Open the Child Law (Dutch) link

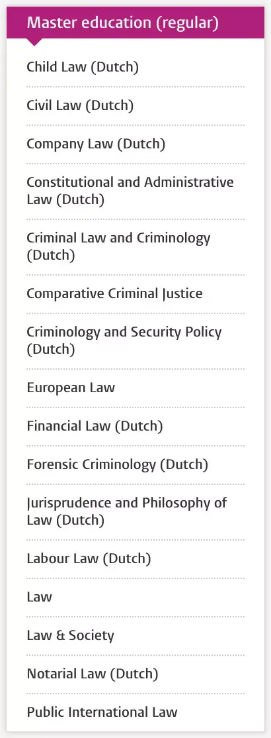coord(83,67)
